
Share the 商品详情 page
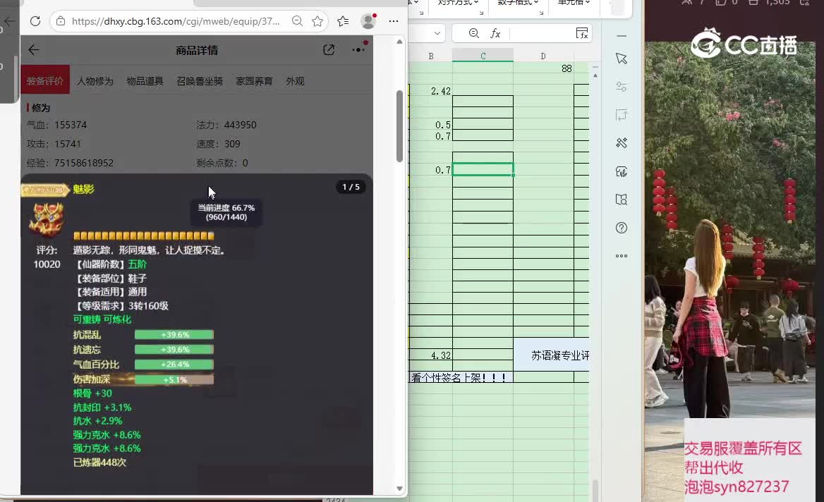pos(329,50)
